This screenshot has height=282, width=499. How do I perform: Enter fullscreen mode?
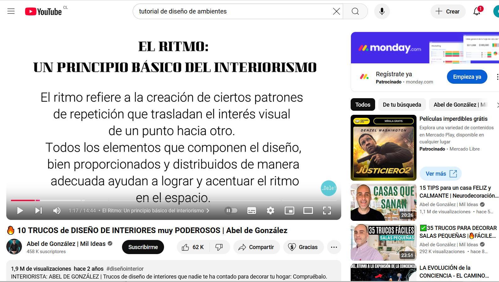coord(327,210)
